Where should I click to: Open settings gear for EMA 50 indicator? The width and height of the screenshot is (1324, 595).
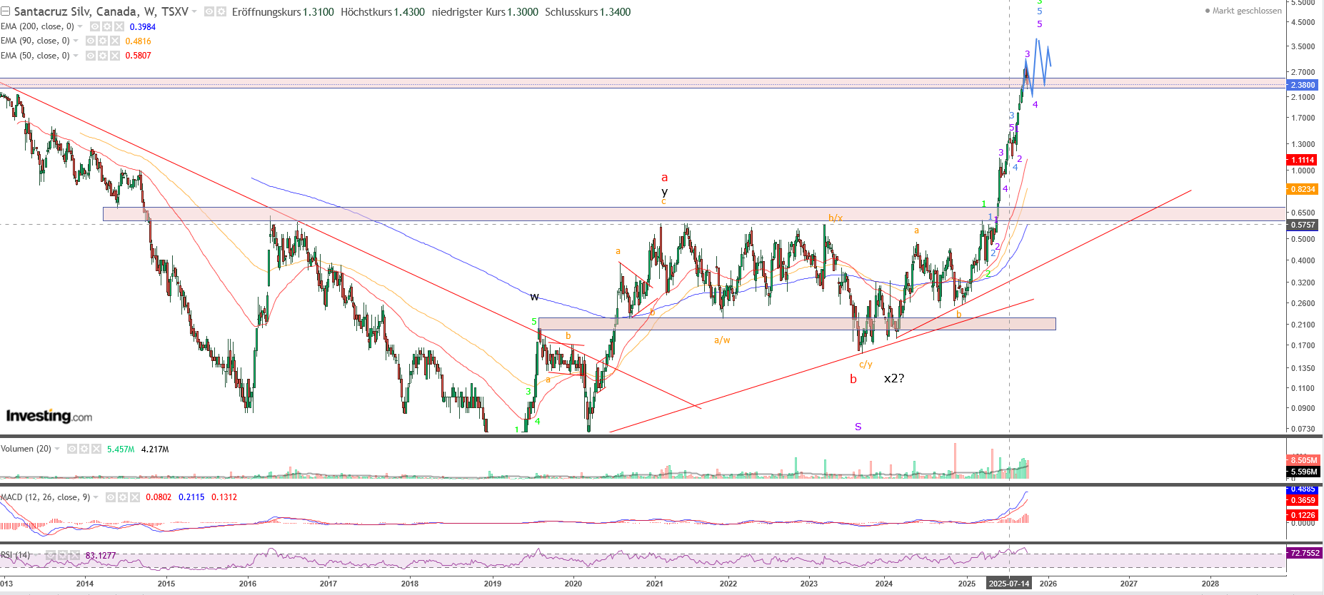click(x=101, y=56)
